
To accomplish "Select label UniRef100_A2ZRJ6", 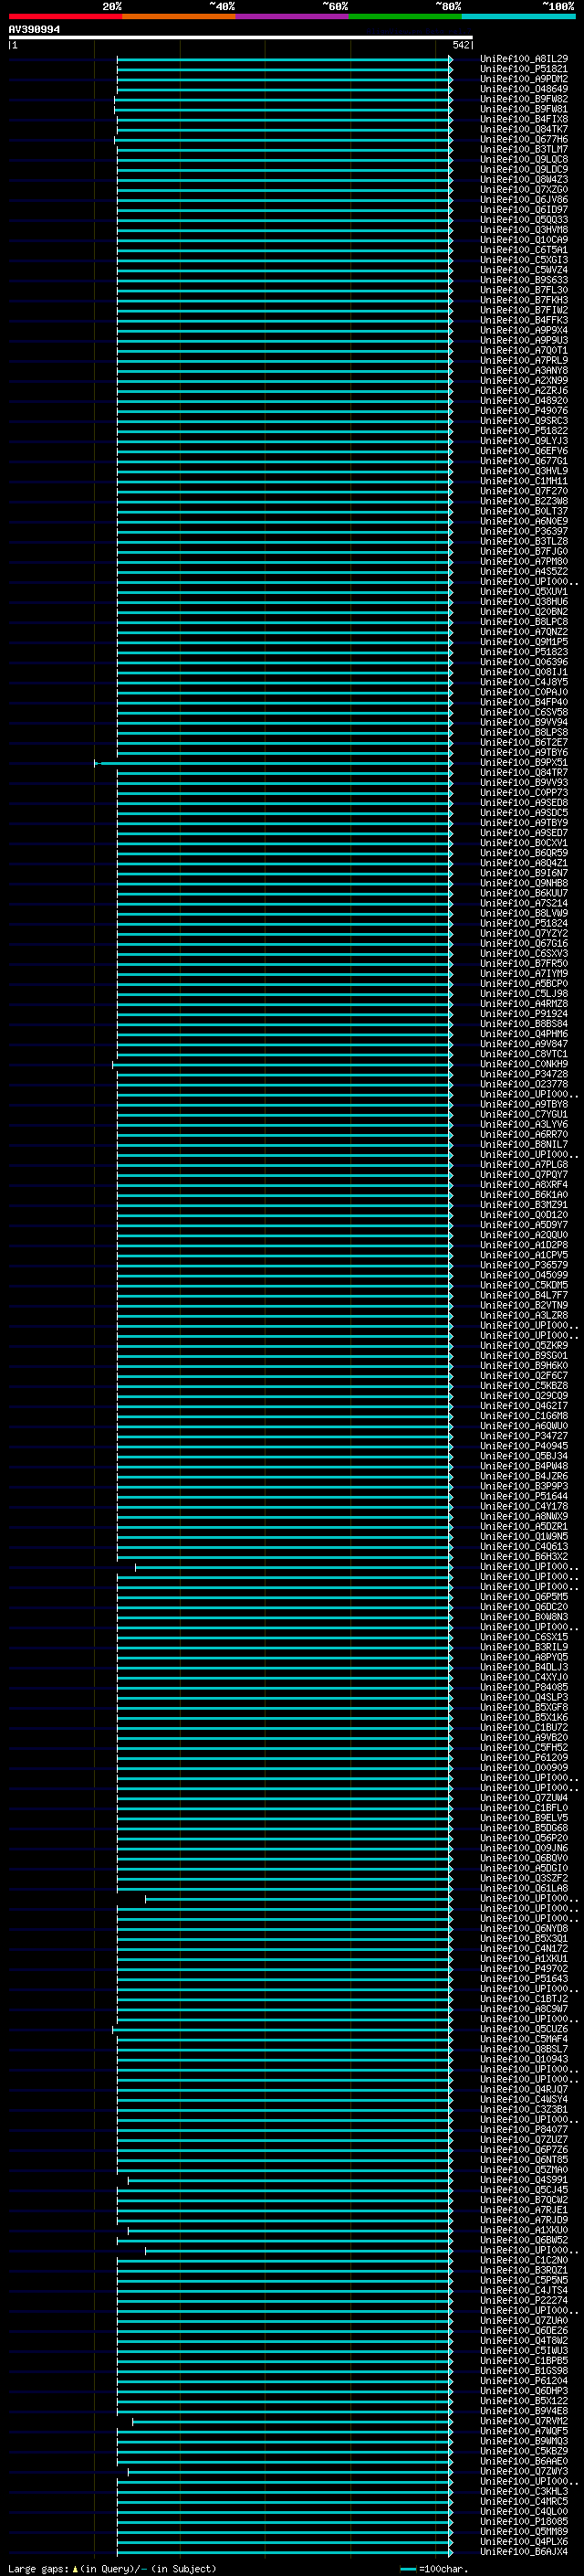I will (x=524, y=391).
